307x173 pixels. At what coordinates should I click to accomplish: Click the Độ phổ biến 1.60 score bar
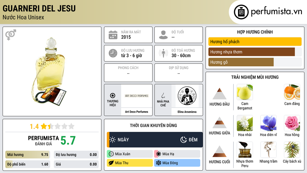click(x=28, y=164)
